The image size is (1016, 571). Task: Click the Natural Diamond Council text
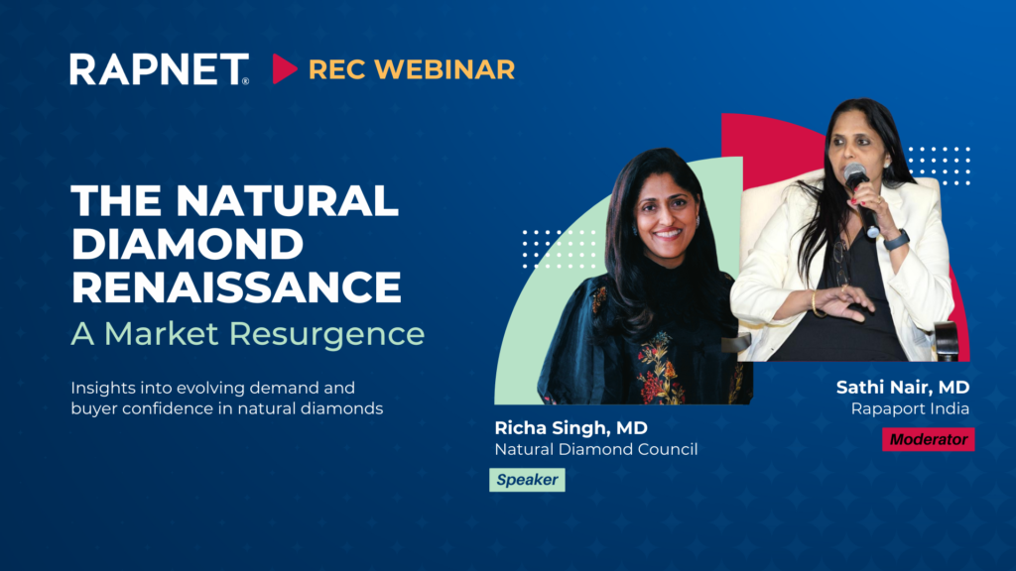[x=596, y=449]
